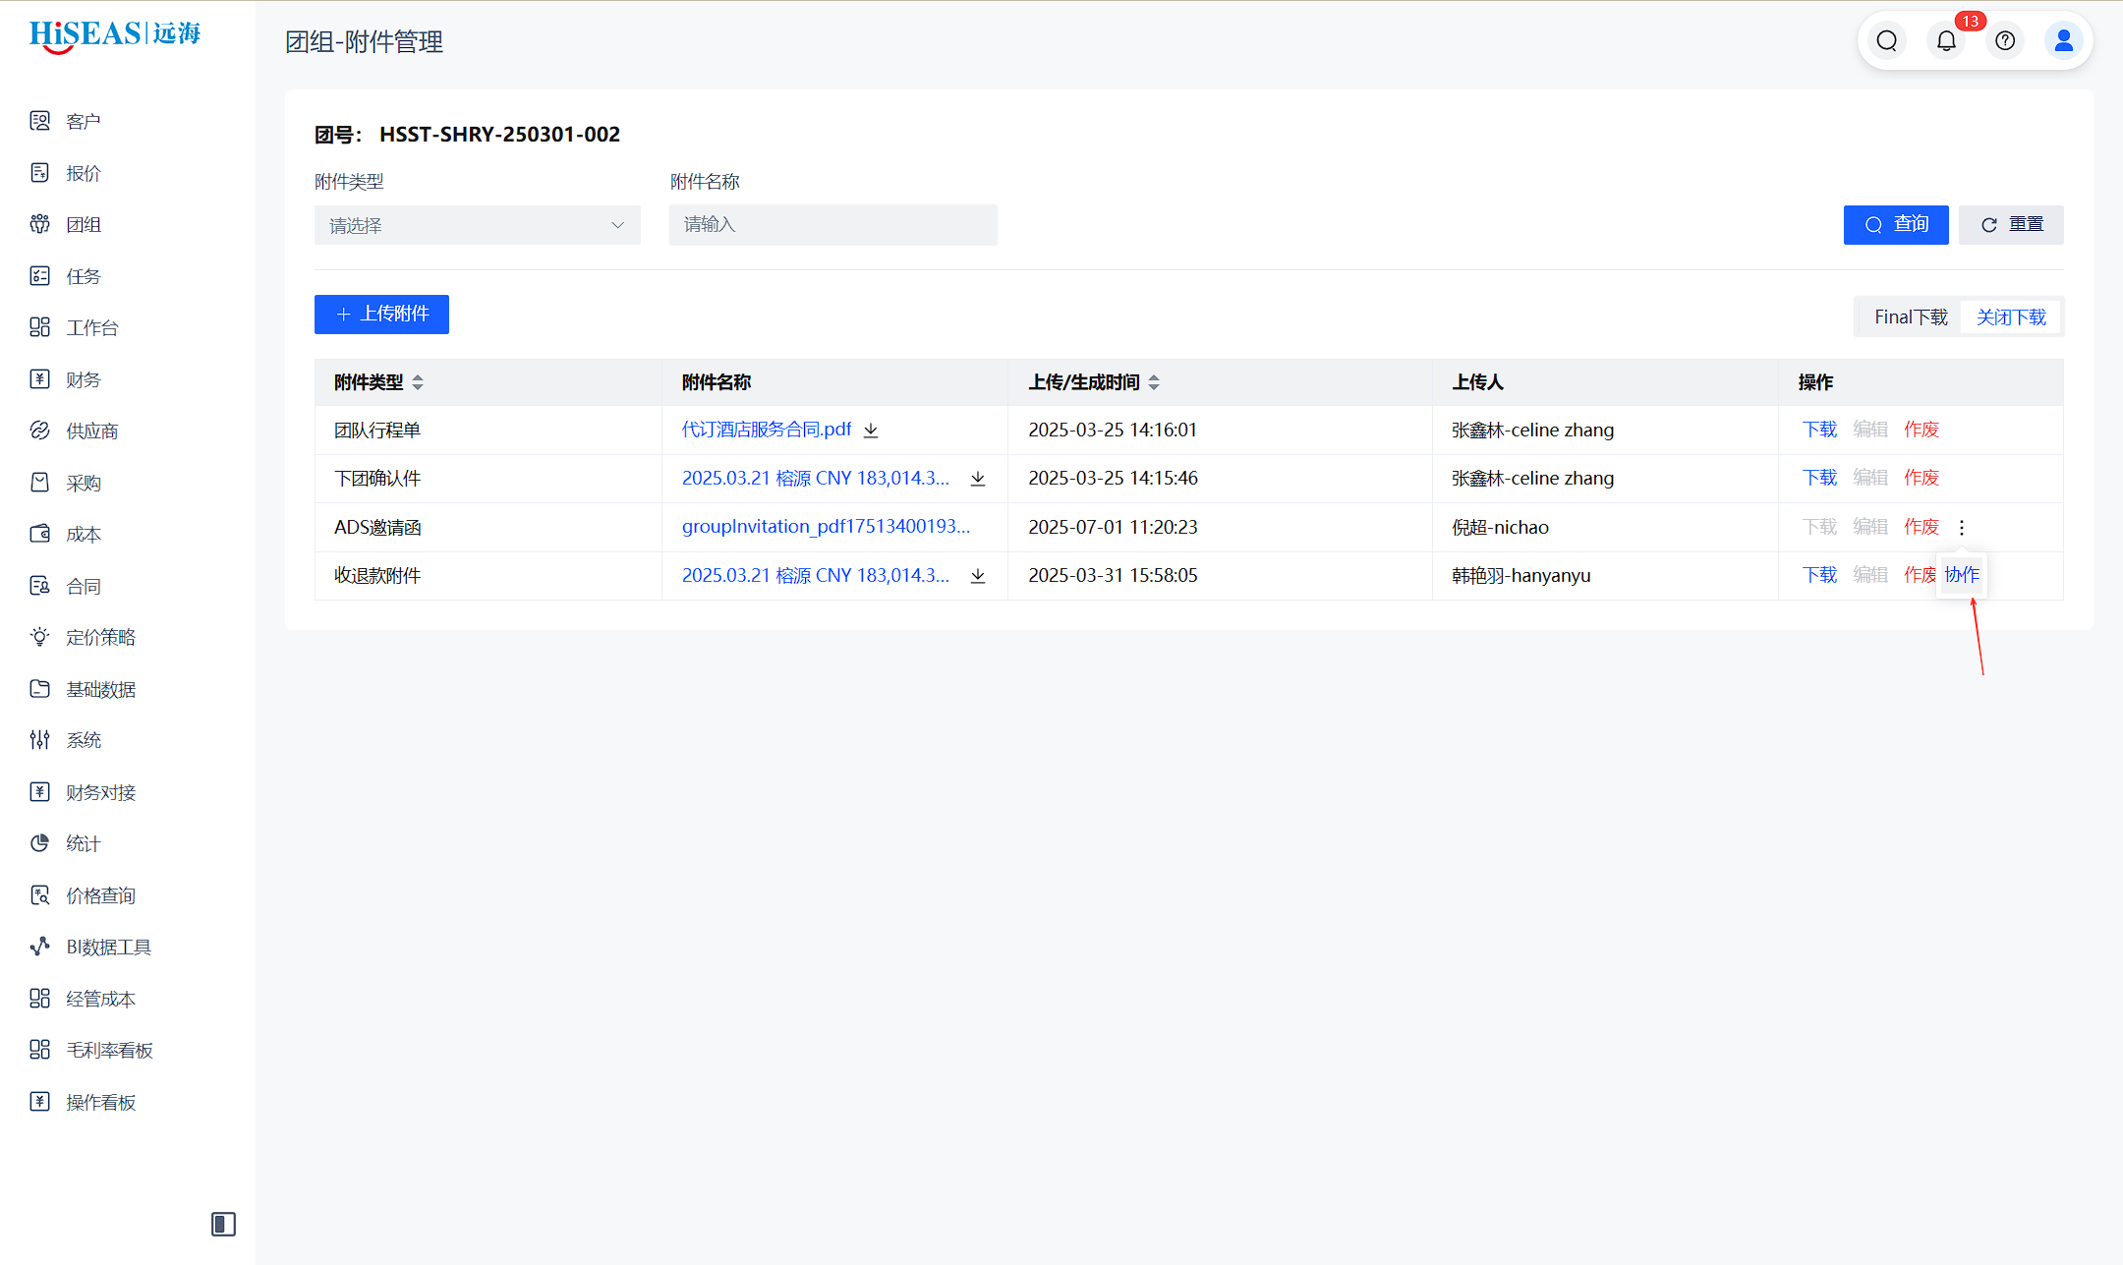
Task: Open the 价格查询 sidebar icon
Action: click(39, 895)
